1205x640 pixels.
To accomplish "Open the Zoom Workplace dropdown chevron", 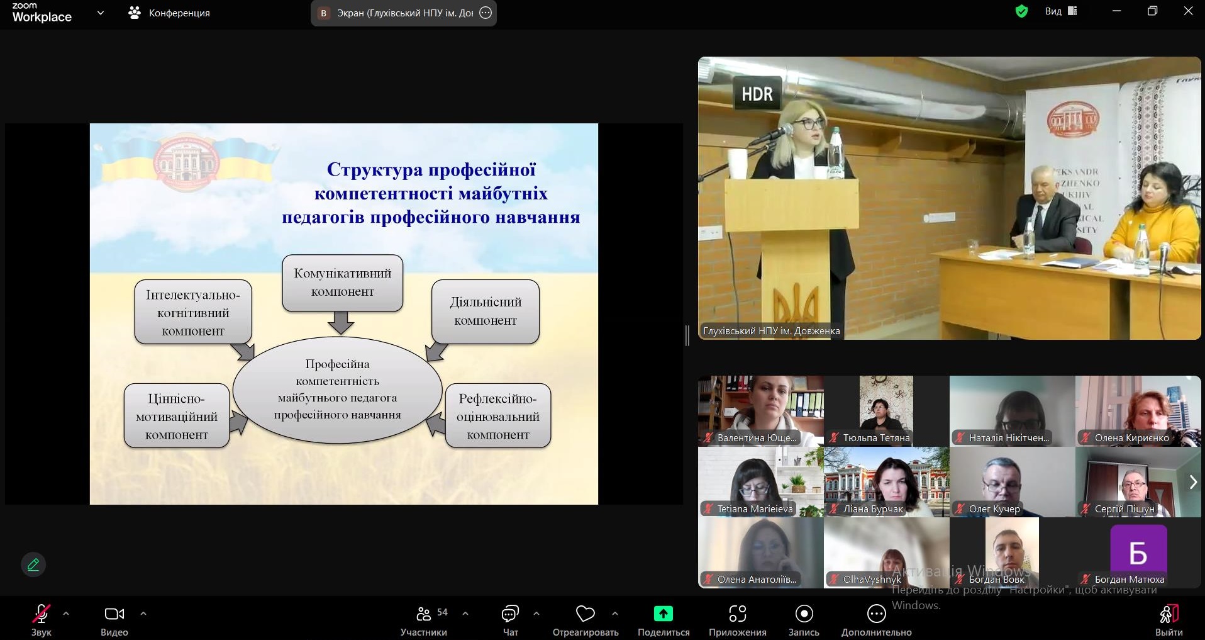I will coord(101,13).
